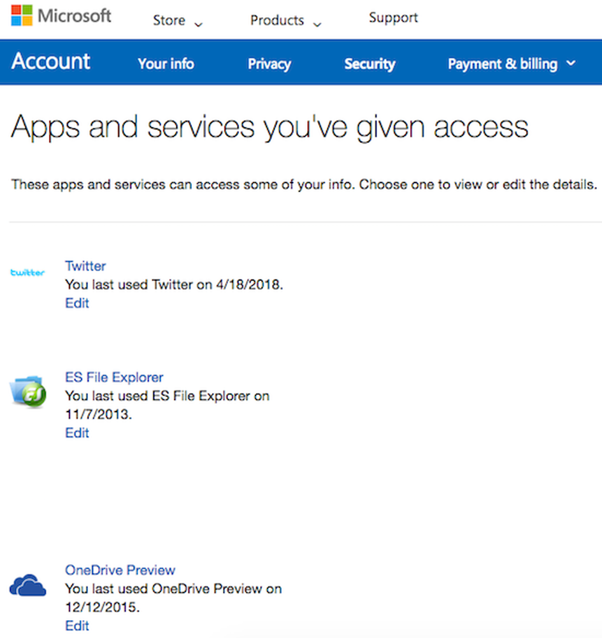Viewport: 602px width, 638px height.
Task: Edit OneDrive Preview access permissions
Action: pyautogui.click(x=77, y=626)
